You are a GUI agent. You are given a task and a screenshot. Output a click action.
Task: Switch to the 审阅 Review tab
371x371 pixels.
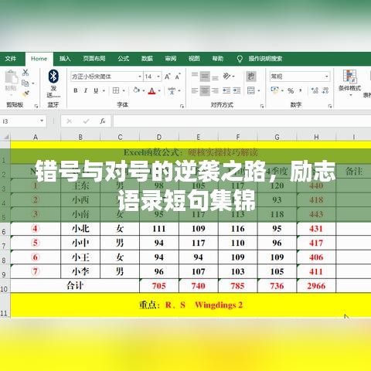pyautogui.click(x=171, y=59)
